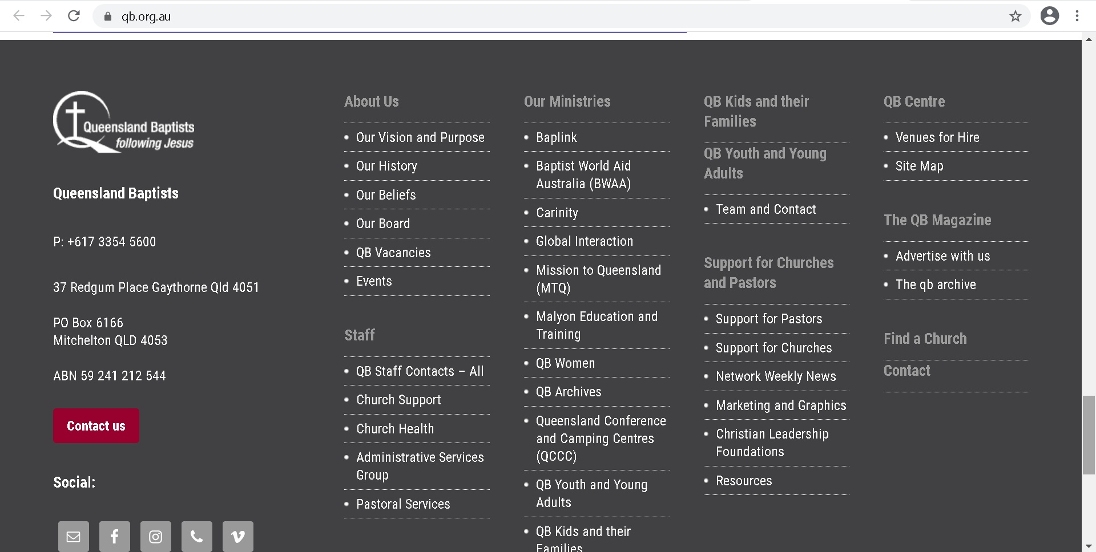Open the Team and Contact link
1096x552 pixels.
point(765,209)
